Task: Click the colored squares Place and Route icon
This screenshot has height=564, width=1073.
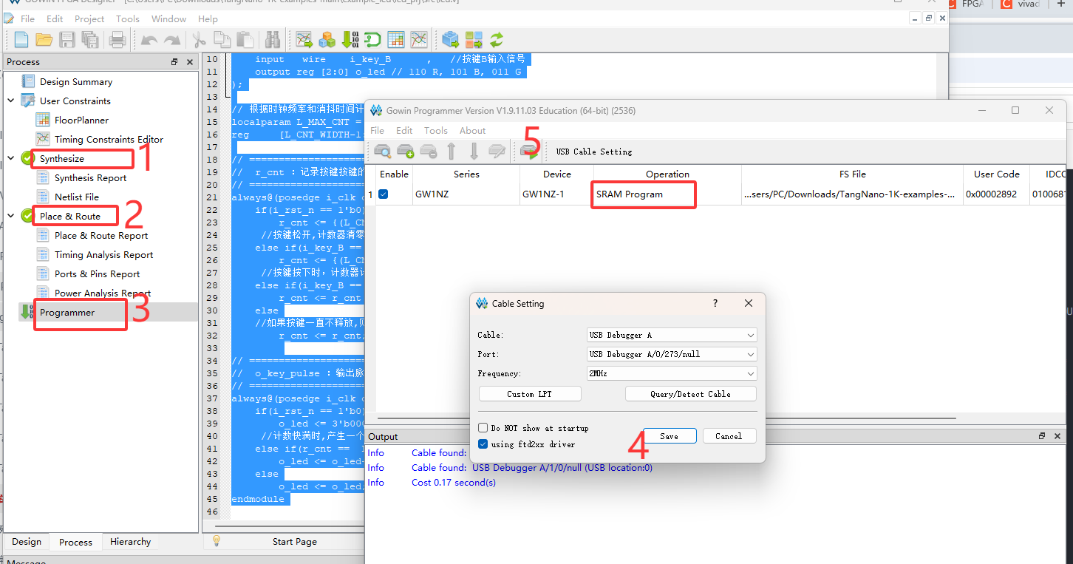Action: coord(473,39)
